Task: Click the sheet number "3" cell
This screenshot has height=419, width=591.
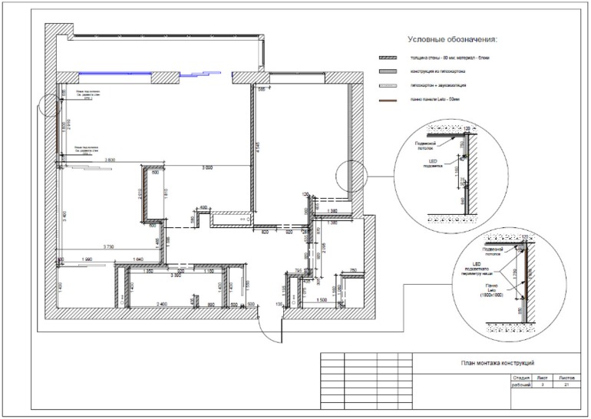Action: (542, 384)
